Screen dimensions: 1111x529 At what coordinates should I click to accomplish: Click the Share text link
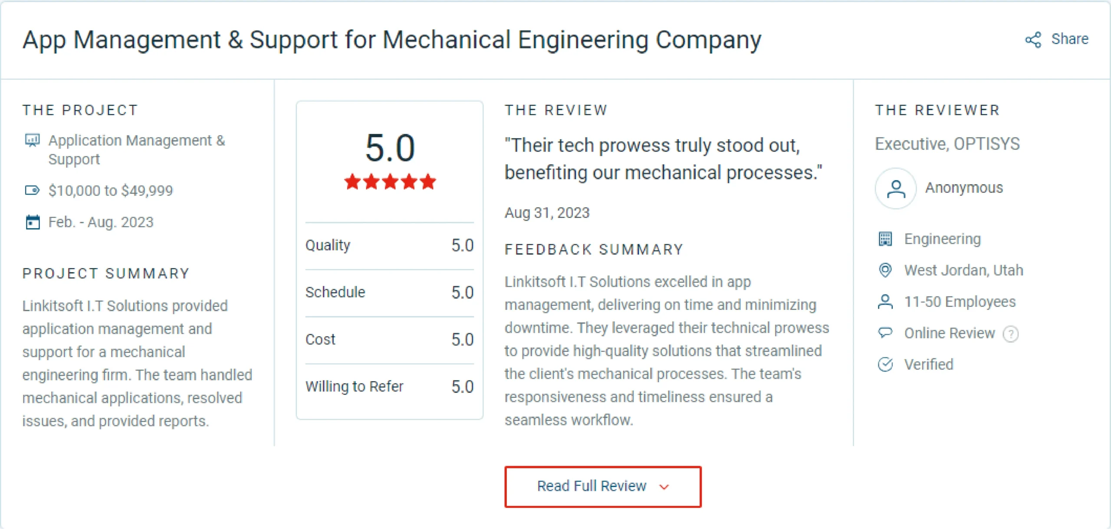coord(1070,39)
